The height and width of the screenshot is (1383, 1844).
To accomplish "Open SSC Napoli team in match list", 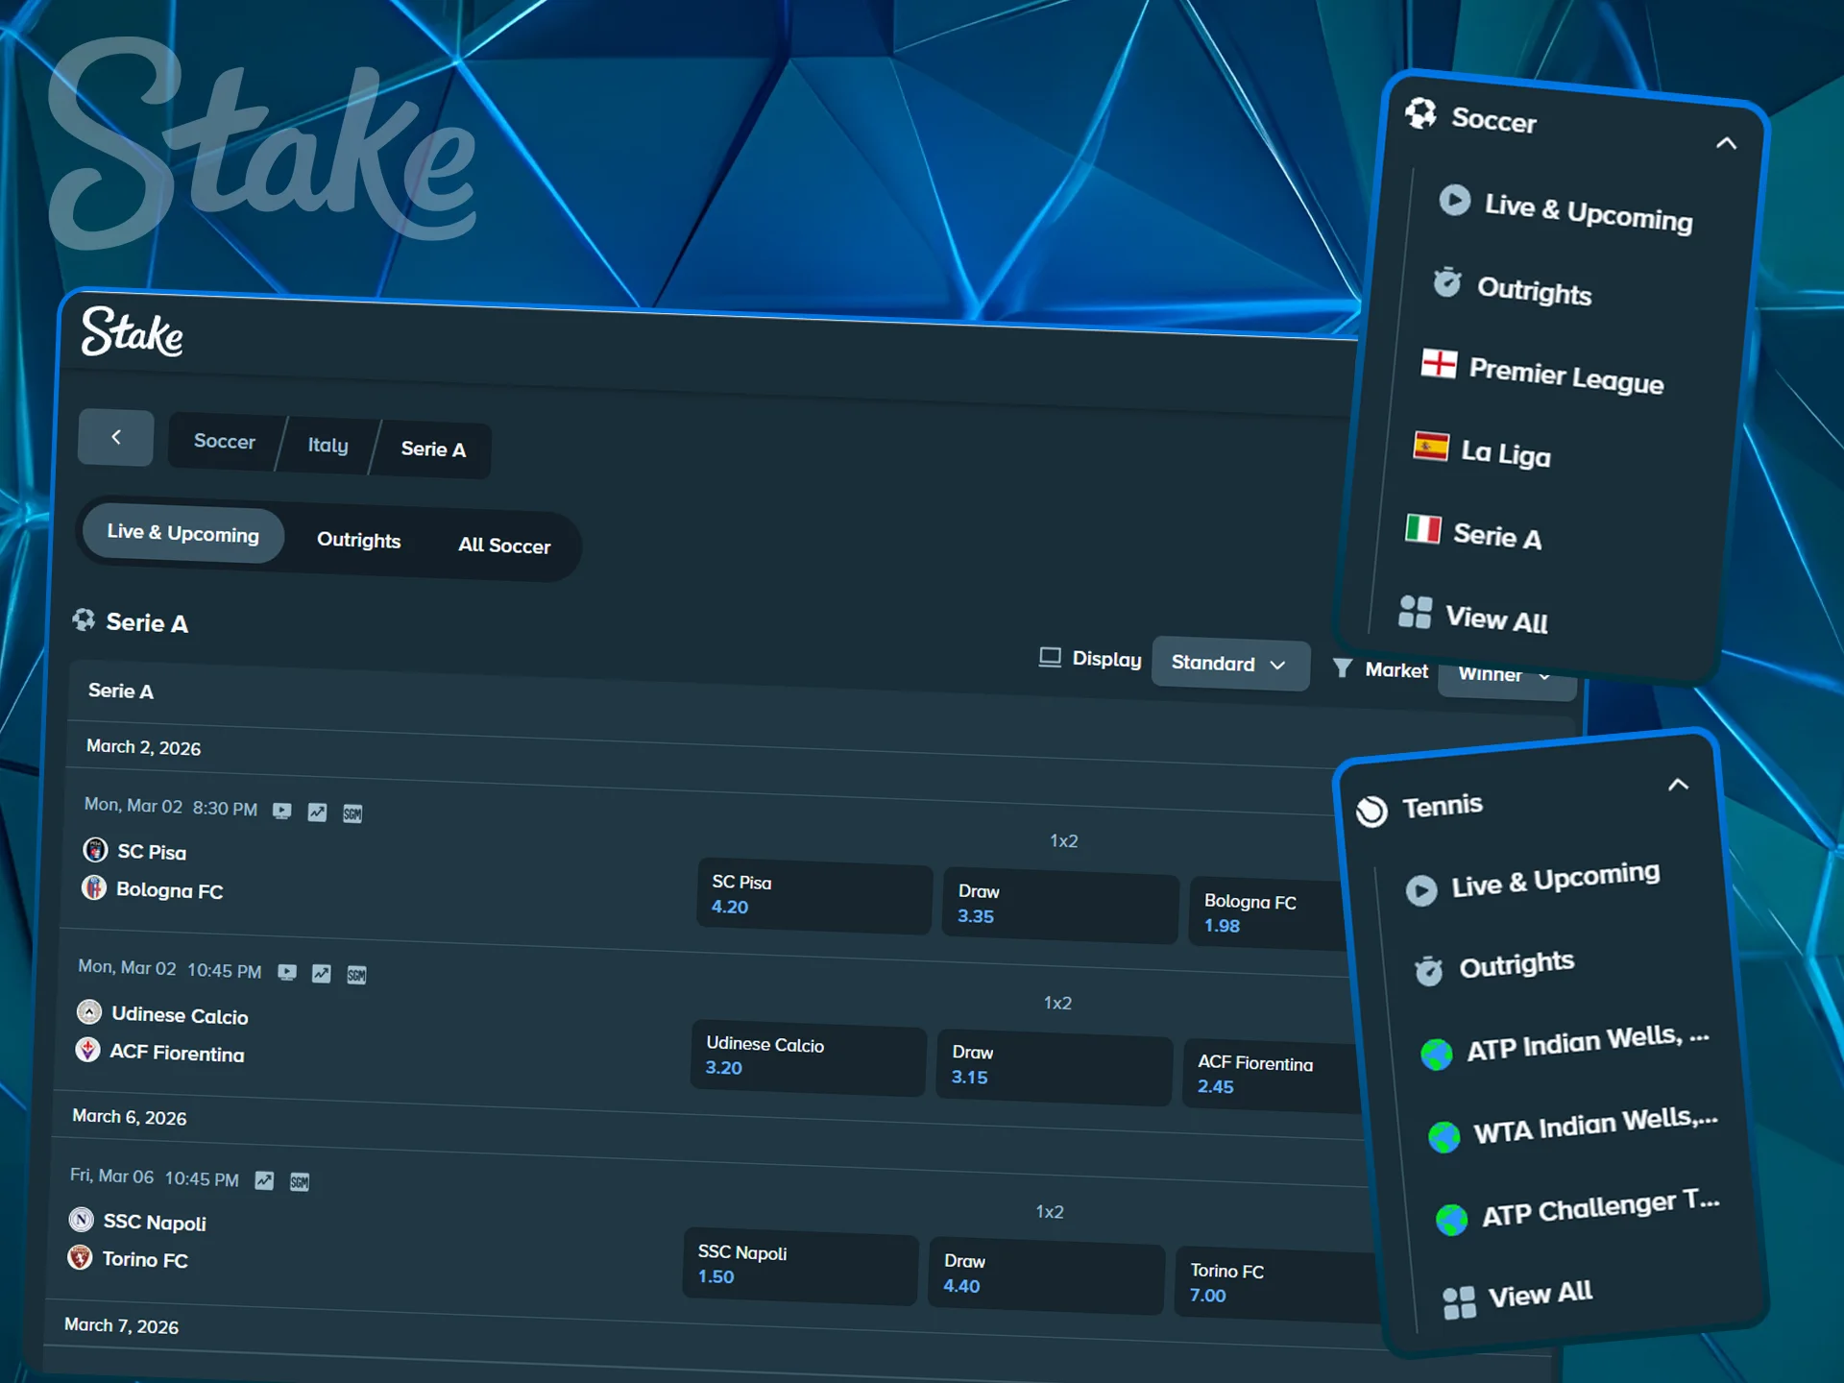I will [x=155, y=1223].
